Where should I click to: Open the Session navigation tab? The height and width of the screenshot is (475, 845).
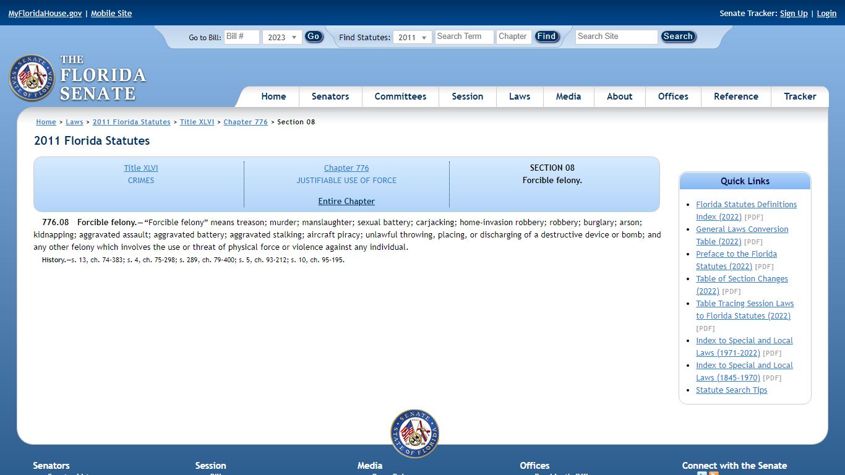(468, 96)
